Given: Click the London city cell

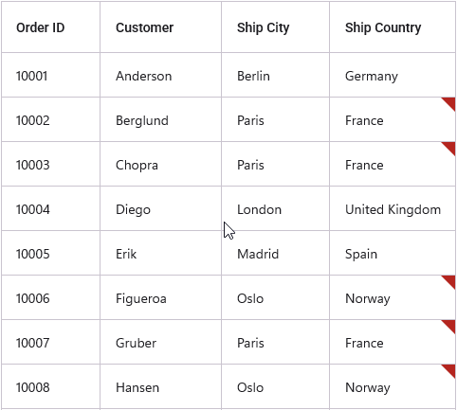Looking at the screenshot, I should [275, 208].
